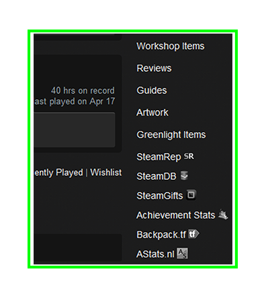The height and width of the screenshot is (298, 266).
Task: Click the SteamGifts square icon
Action: [x=191, y=195]
